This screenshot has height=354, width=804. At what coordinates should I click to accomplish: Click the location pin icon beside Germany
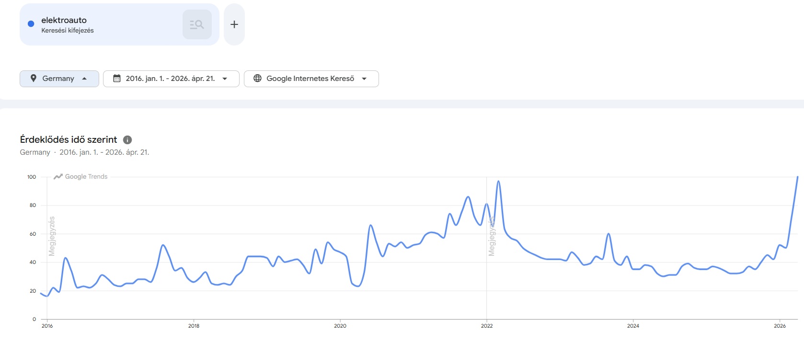[x=34, y=79]
